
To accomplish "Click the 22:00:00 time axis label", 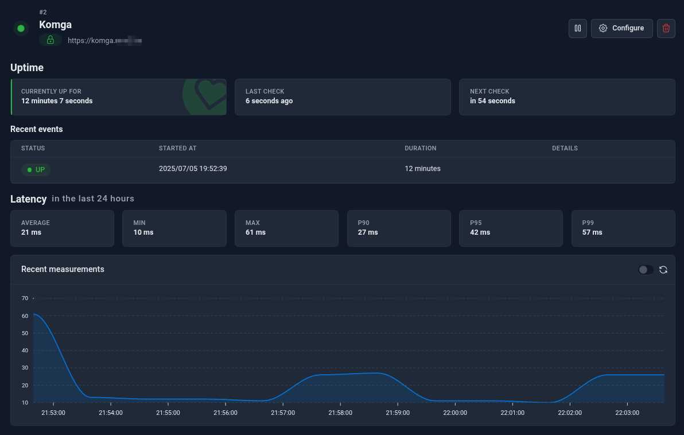I will tap(455, 413).
